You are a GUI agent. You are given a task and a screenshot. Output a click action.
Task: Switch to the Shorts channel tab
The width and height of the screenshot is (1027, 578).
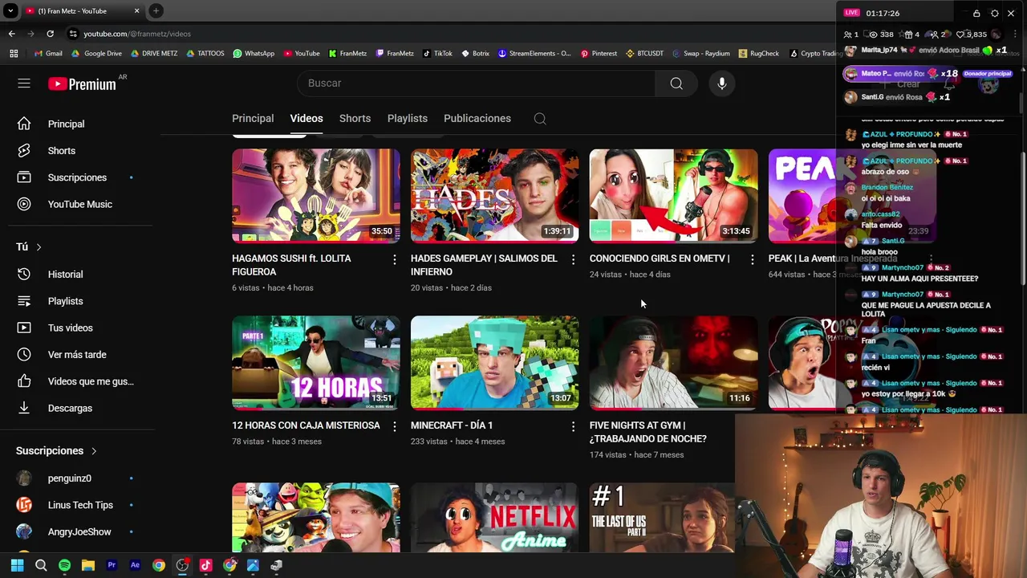355,119
